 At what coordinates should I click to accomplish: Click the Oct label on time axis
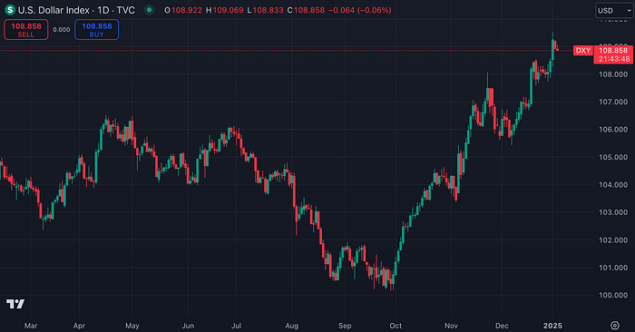pyautogui.click(x=396, y=326)
